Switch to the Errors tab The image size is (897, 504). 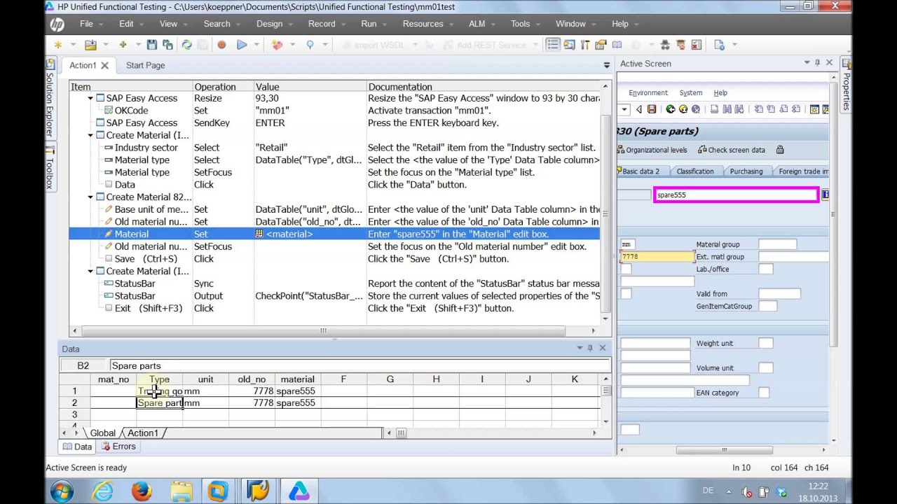click(x=118, y=447)
